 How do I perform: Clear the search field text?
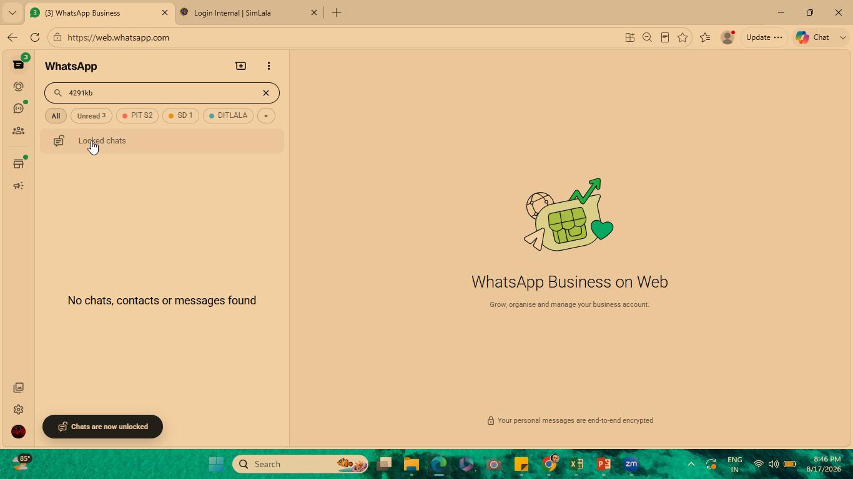pos(266,93)
